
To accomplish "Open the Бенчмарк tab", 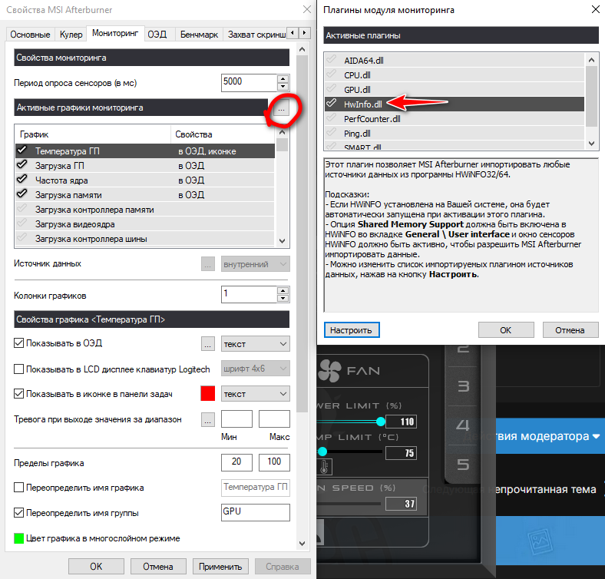I will pos(199,35).
